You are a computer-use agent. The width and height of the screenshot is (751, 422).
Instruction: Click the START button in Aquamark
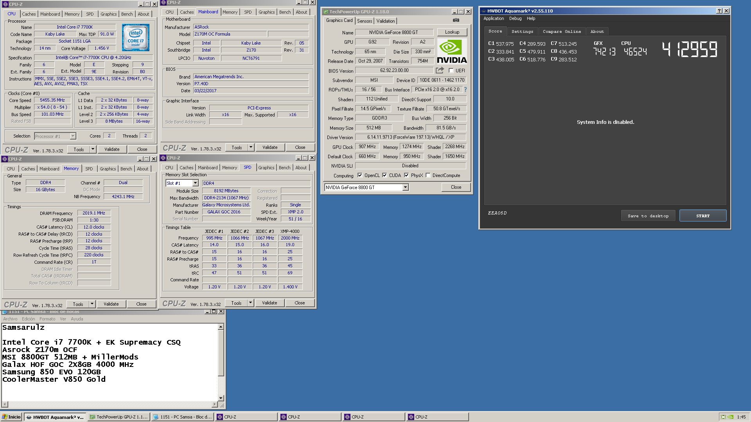702,216
